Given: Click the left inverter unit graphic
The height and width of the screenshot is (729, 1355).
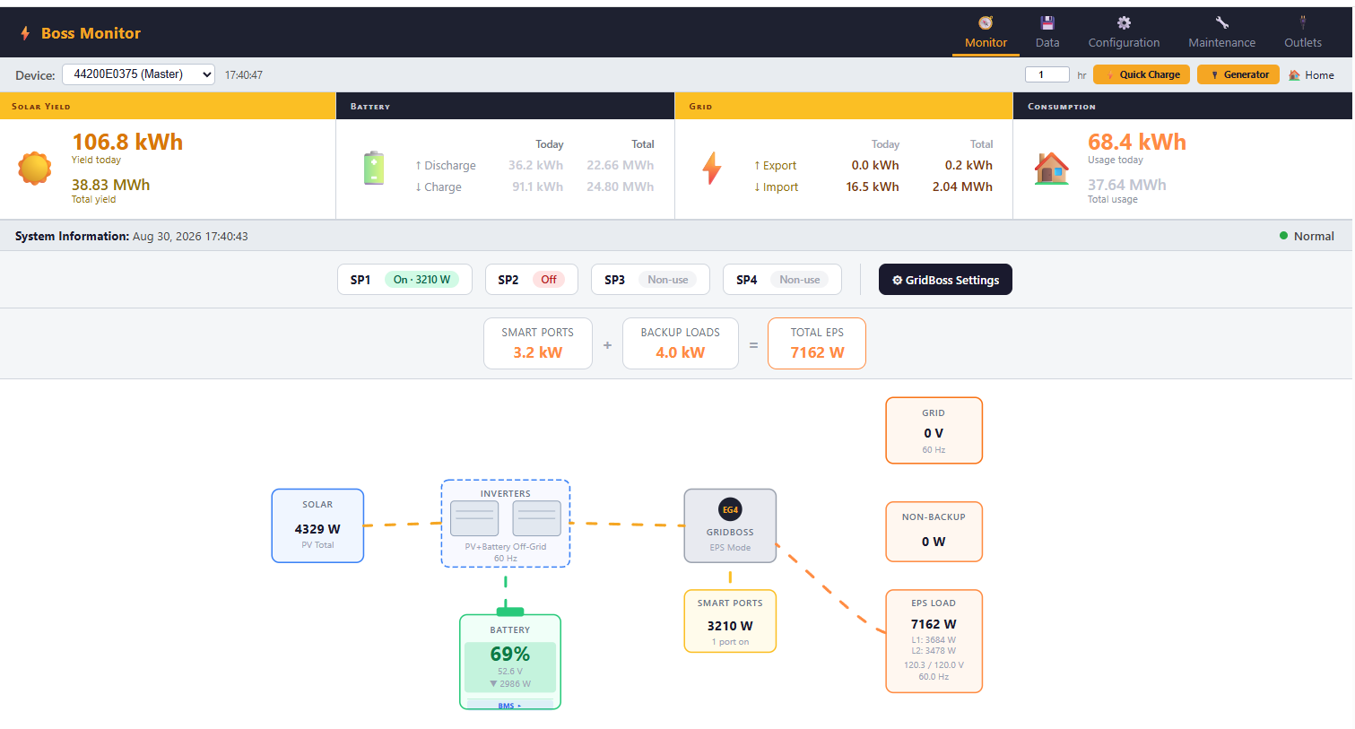Looking at the screenshot, I should point(474,518).
